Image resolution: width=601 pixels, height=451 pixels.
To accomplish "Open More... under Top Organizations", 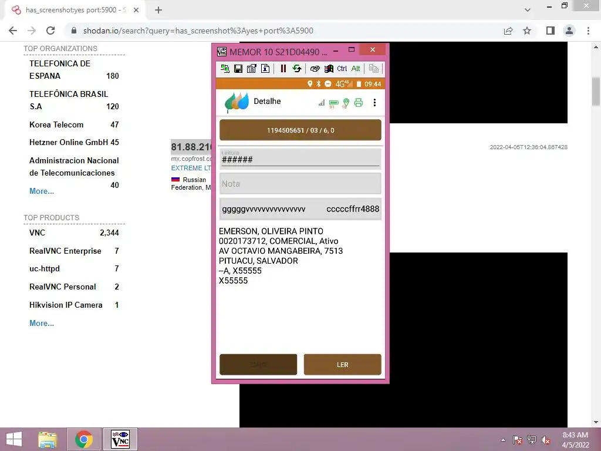I will pyautogui.click(x=42, y=191).
